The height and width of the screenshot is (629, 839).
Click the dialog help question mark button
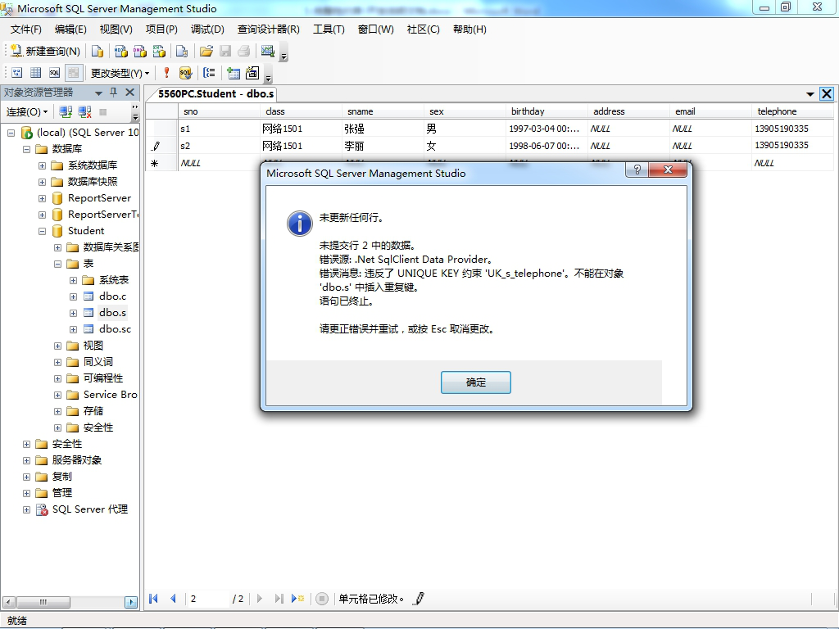pyautogui.click(x=637, y=170)
